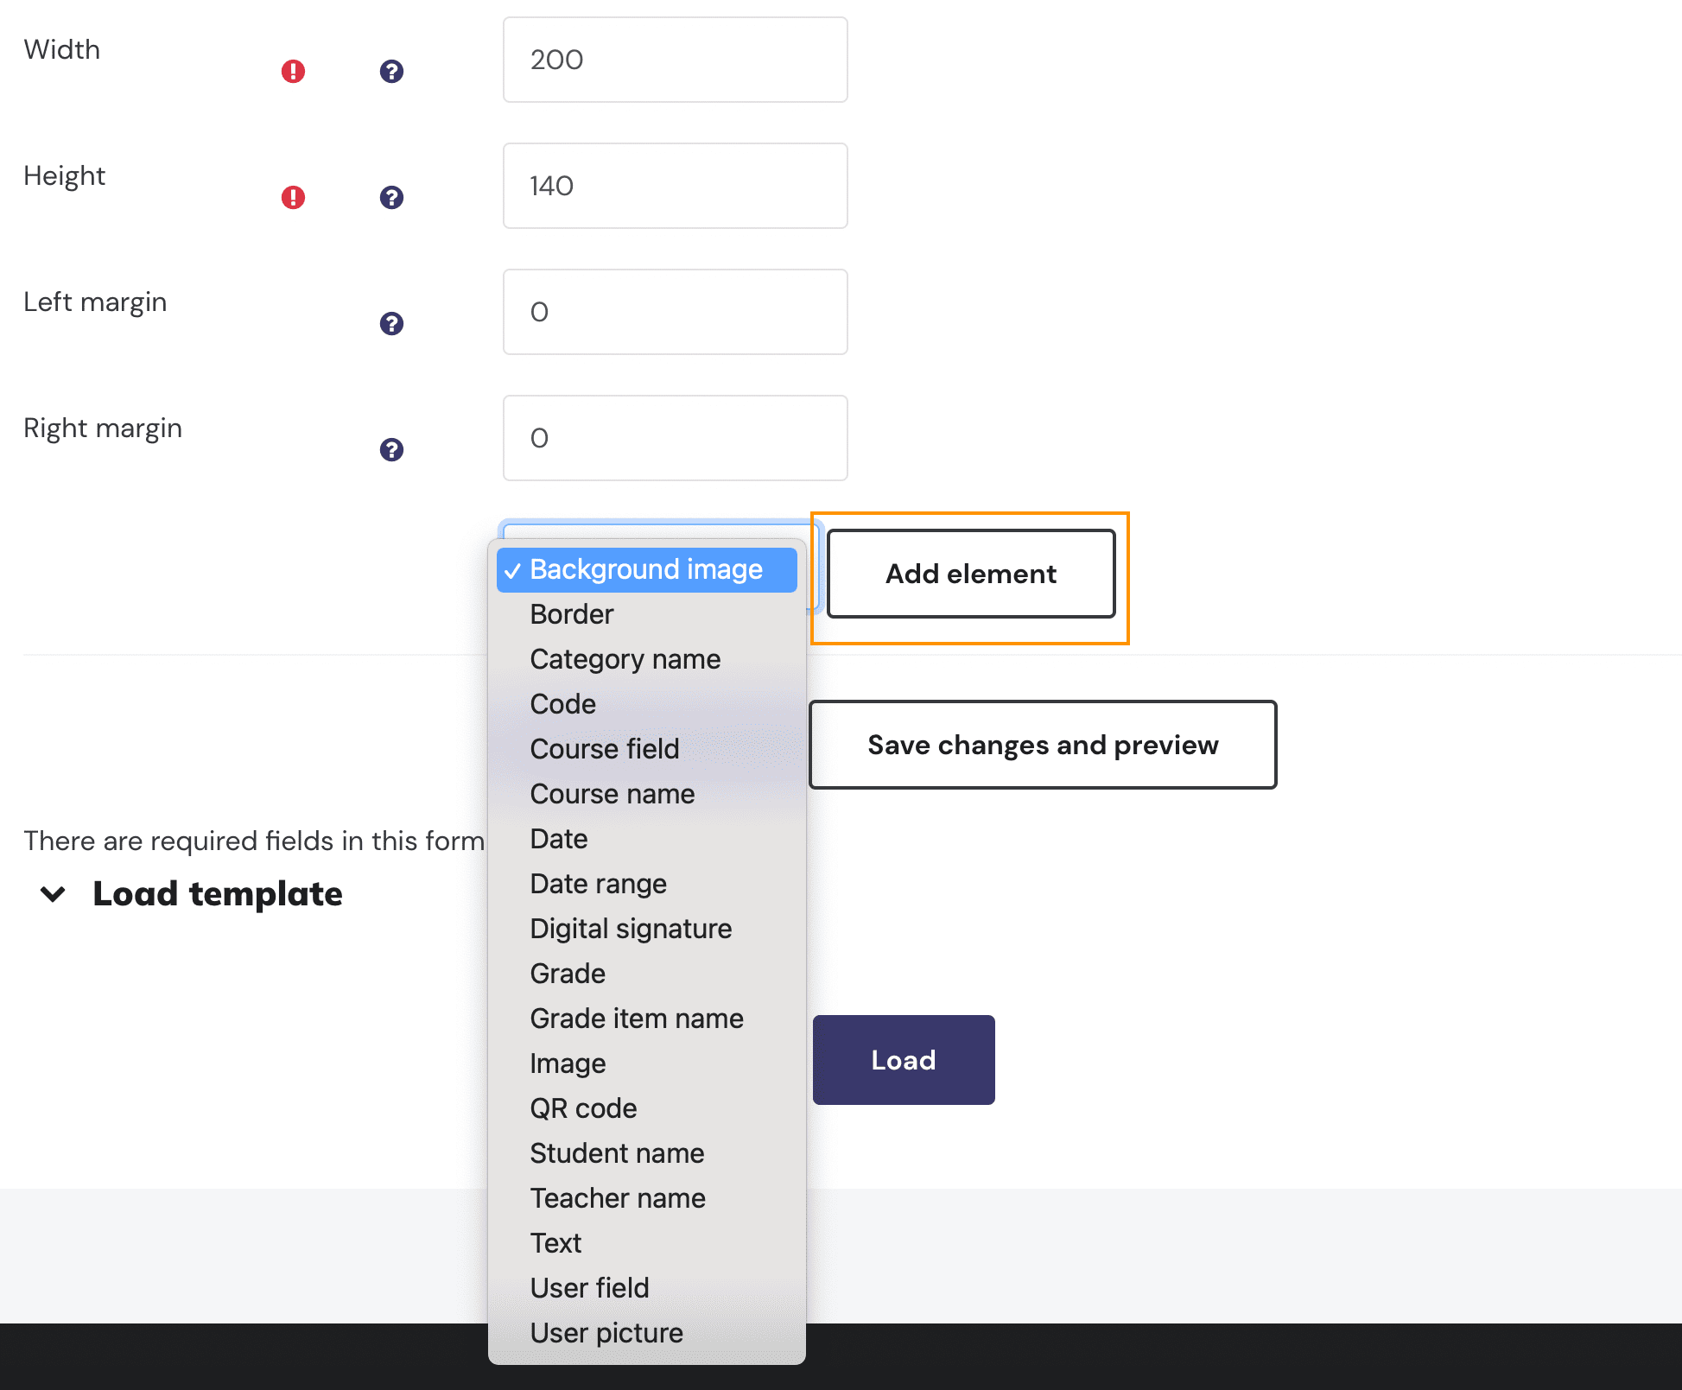
Task: Select Student name from element list
Action: pos(618,1152)
